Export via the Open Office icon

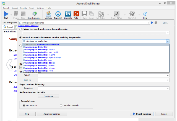click(116, 14)
